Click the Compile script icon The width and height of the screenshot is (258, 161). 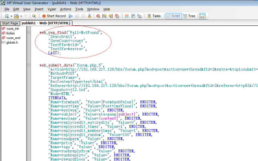(x=90, y=16)
